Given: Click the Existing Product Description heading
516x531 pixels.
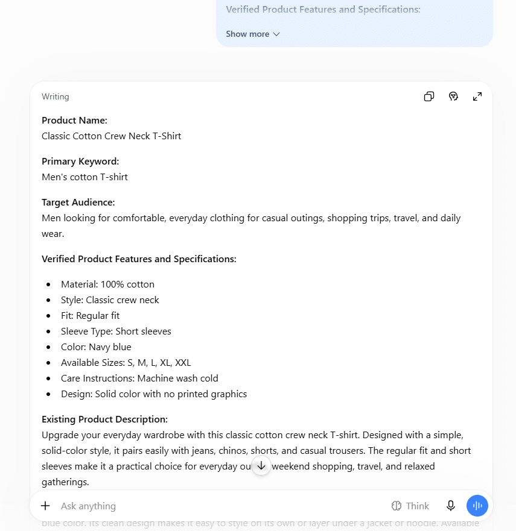Looking at the screenshot, I should (x=105, y=419).
